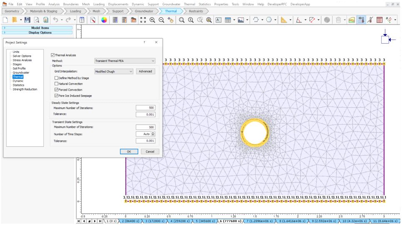Click the new document icon
Viewport: 402px width, 225px height.
point(5,20)
